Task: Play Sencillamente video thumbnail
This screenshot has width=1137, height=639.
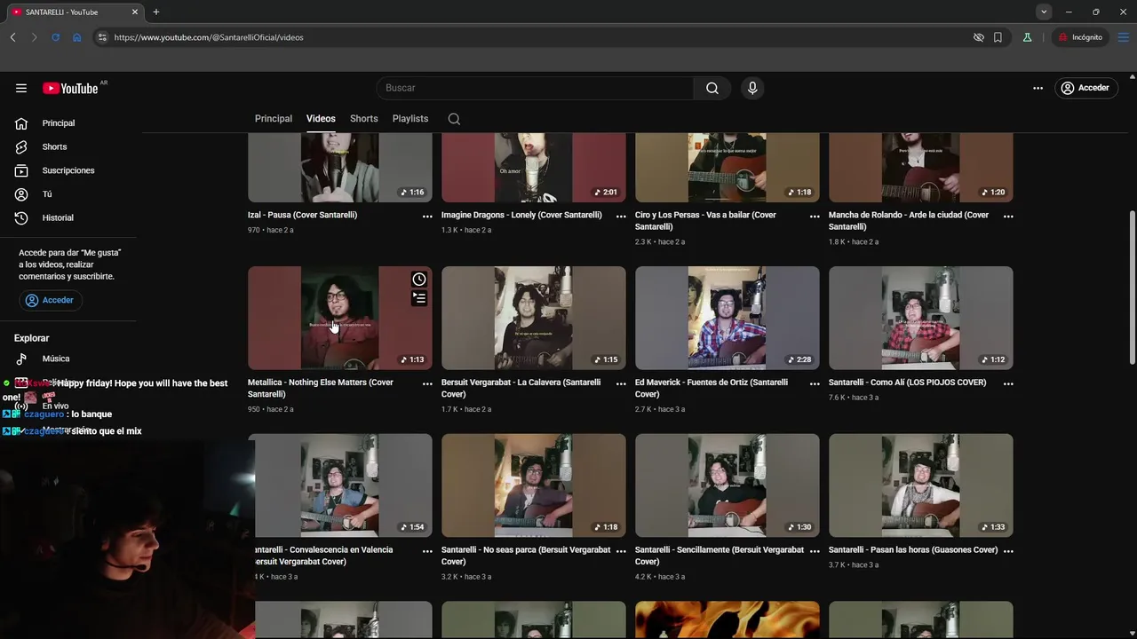Action: coord(728,485)
